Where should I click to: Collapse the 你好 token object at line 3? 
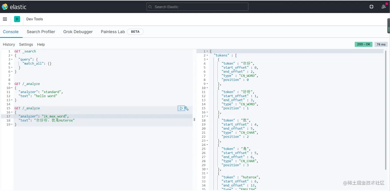207,60
